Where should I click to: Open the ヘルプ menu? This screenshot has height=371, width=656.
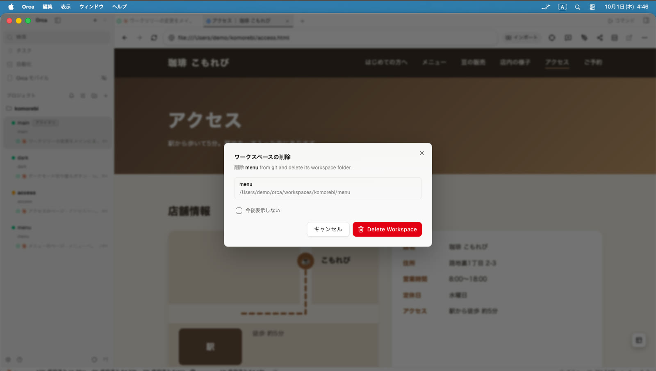pyautogui.click(x=119, y=7)
